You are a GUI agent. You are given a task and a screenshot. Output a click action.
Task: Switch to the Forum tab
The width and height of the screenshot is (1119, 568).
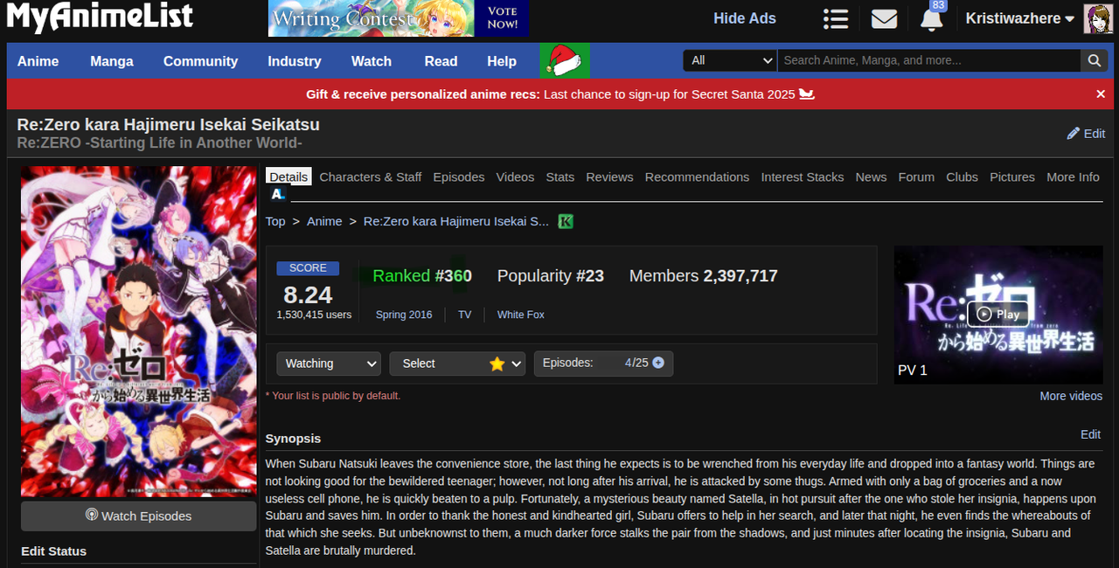coord(916,177)
